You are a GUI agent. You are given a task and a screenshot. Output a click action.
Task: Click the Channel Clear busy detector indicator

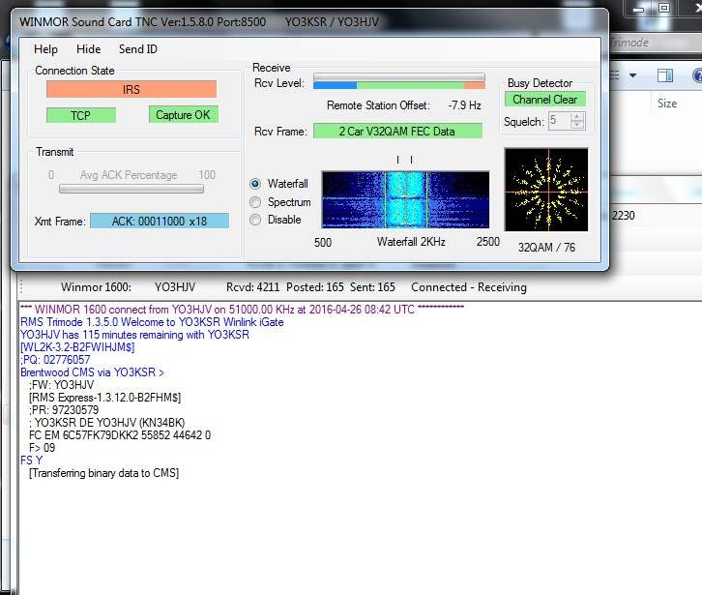544,99
